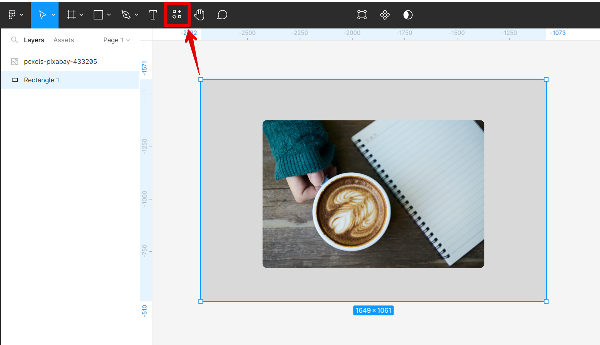Select the Frame tool
Image resolution: width=600 pixels, height=345 pixels.
tap(71, 15)
